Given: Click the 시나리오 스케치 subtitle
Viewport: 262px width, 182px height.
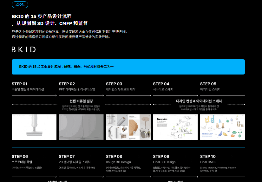Looking at the screenshot, I should 163,89.
